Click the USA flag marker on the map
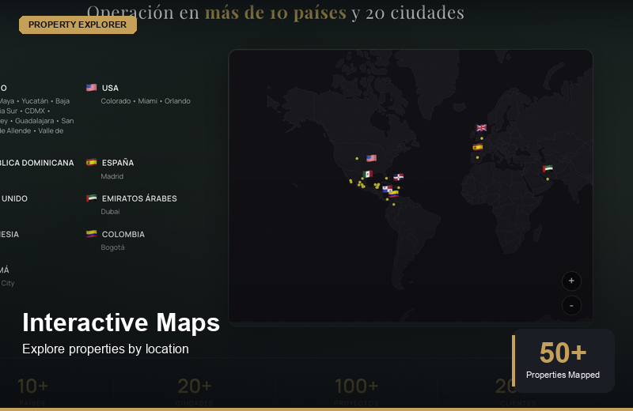 pyautogui.click(x=371, y=158)
